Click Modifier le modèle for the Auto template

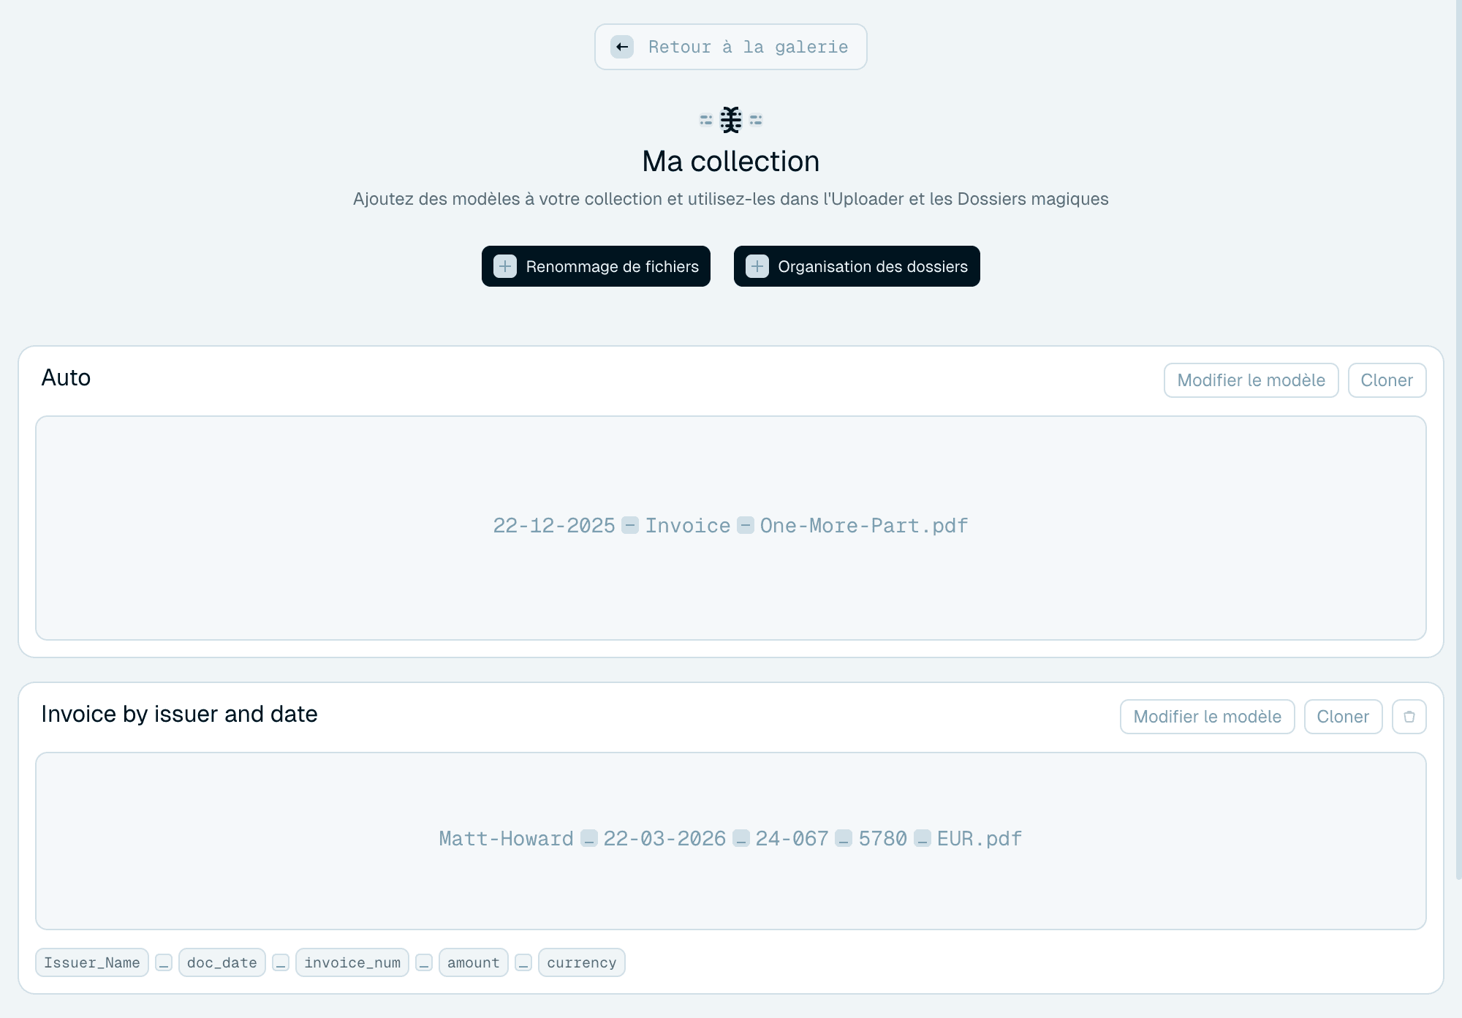click(x=1251, y=380)
